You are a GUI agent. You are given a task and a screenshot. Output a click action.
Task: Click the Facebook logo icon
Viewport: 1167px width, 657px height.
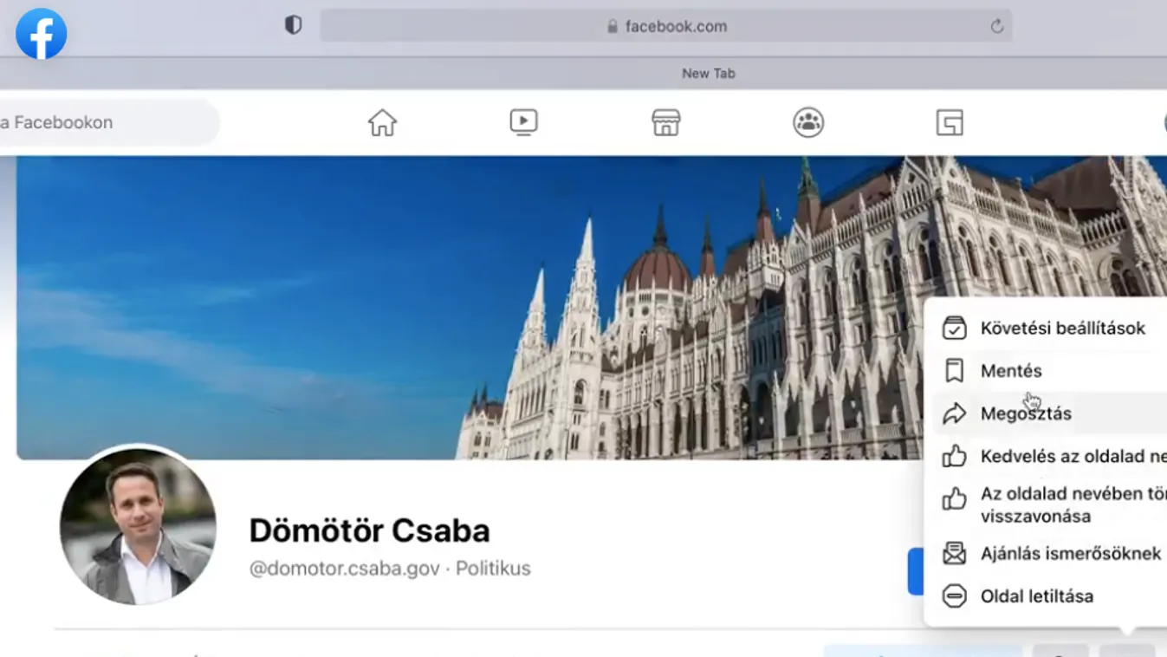[40, 33]
